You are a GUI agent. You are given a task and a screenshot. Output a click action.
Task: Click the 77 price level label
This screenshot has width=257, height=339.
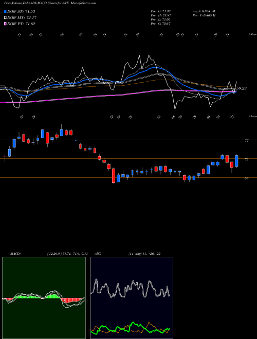coord(246,141)
